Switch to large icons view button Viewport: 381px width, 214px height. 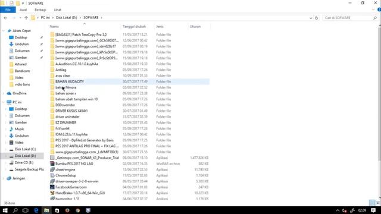(378, 203)
